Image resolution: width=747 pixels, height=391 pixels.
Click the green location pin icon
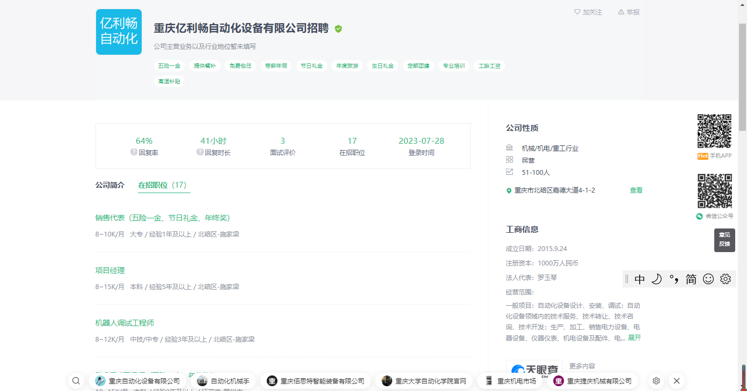tap(509, 190)
